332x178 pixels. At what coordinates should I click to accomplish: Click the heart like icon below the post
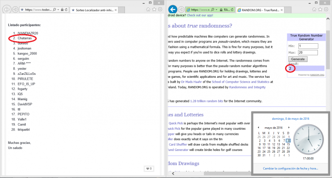pyautogui.click(x=146, y=168)
